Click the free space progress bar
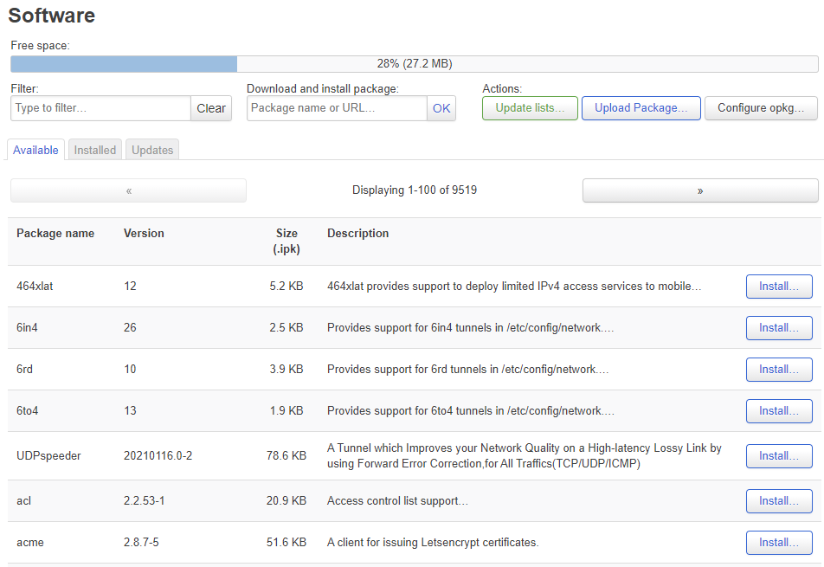824x567 pixels. 414,64
